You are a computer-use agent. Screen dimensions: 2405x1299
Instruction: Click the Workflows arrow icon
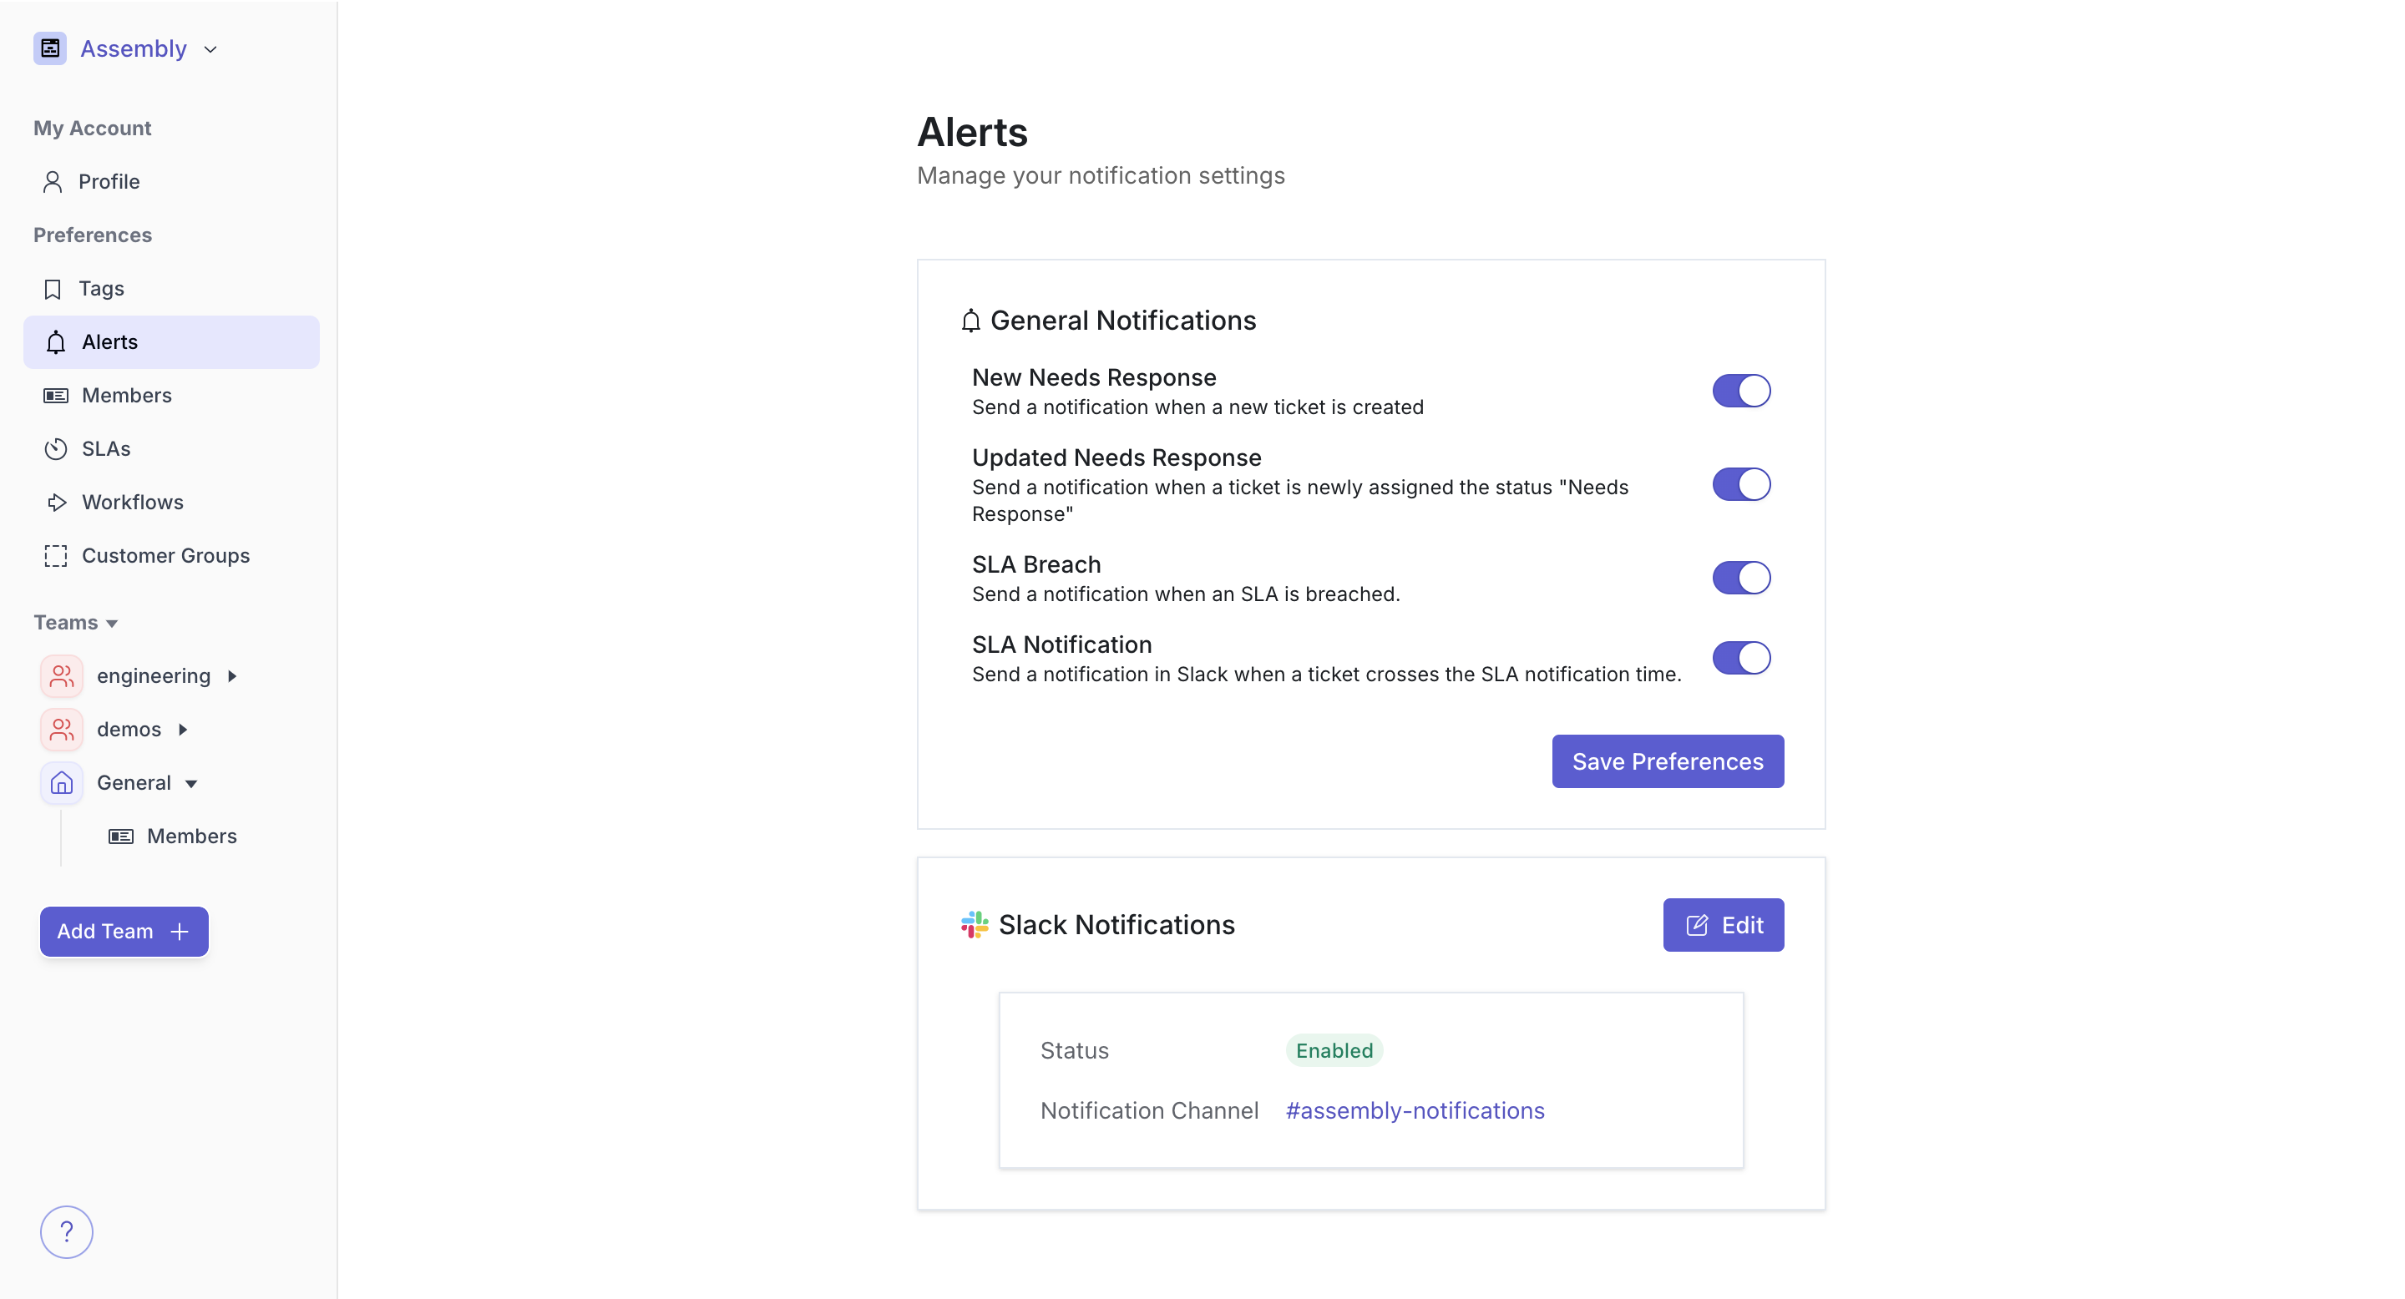click(56, 502)
